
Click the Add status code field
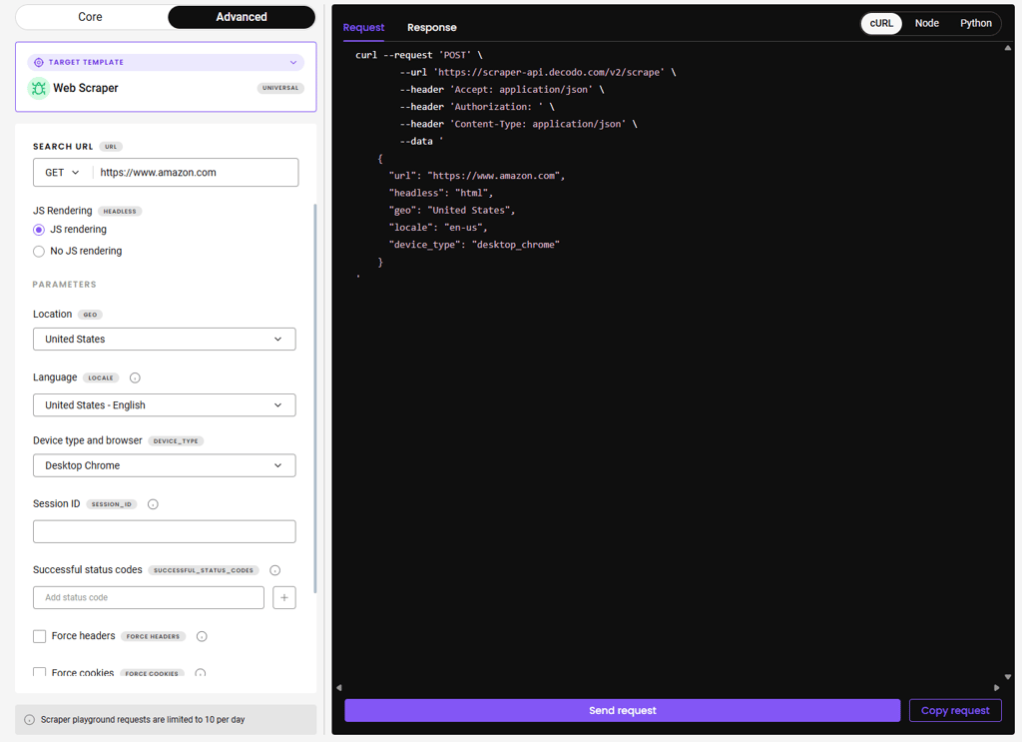tap(149, 597)
